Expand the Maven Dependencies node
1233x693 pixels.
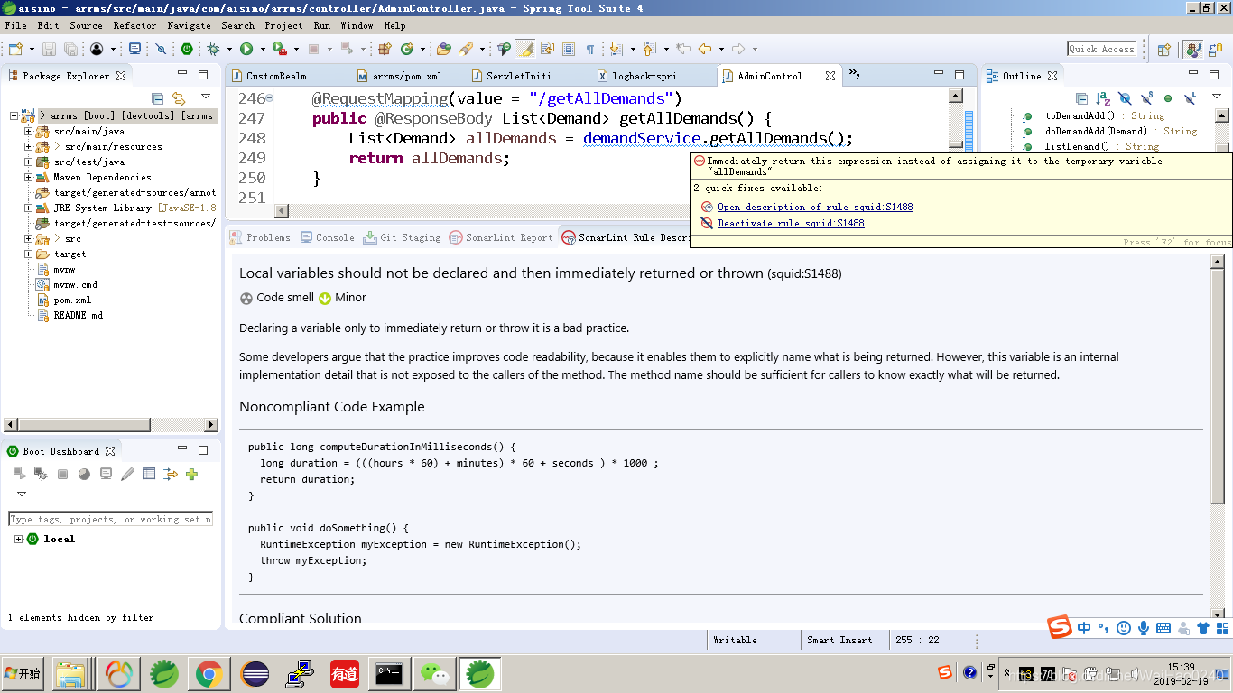(28, 177)
